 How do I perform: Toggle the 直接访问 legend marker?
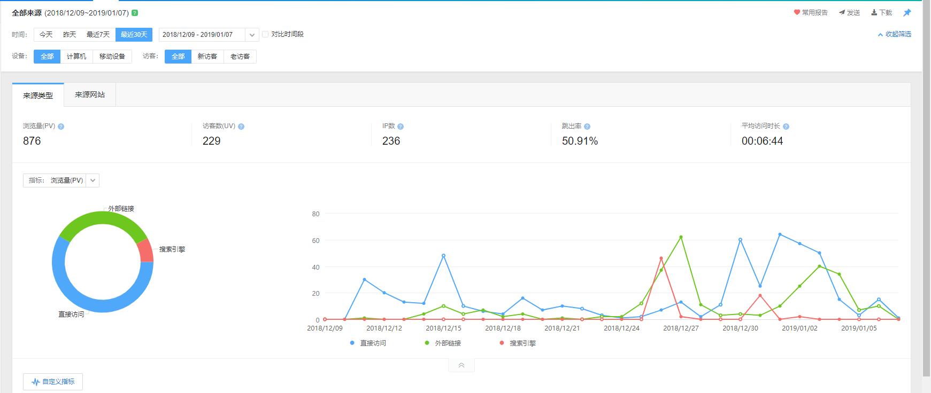coord(352,343)
